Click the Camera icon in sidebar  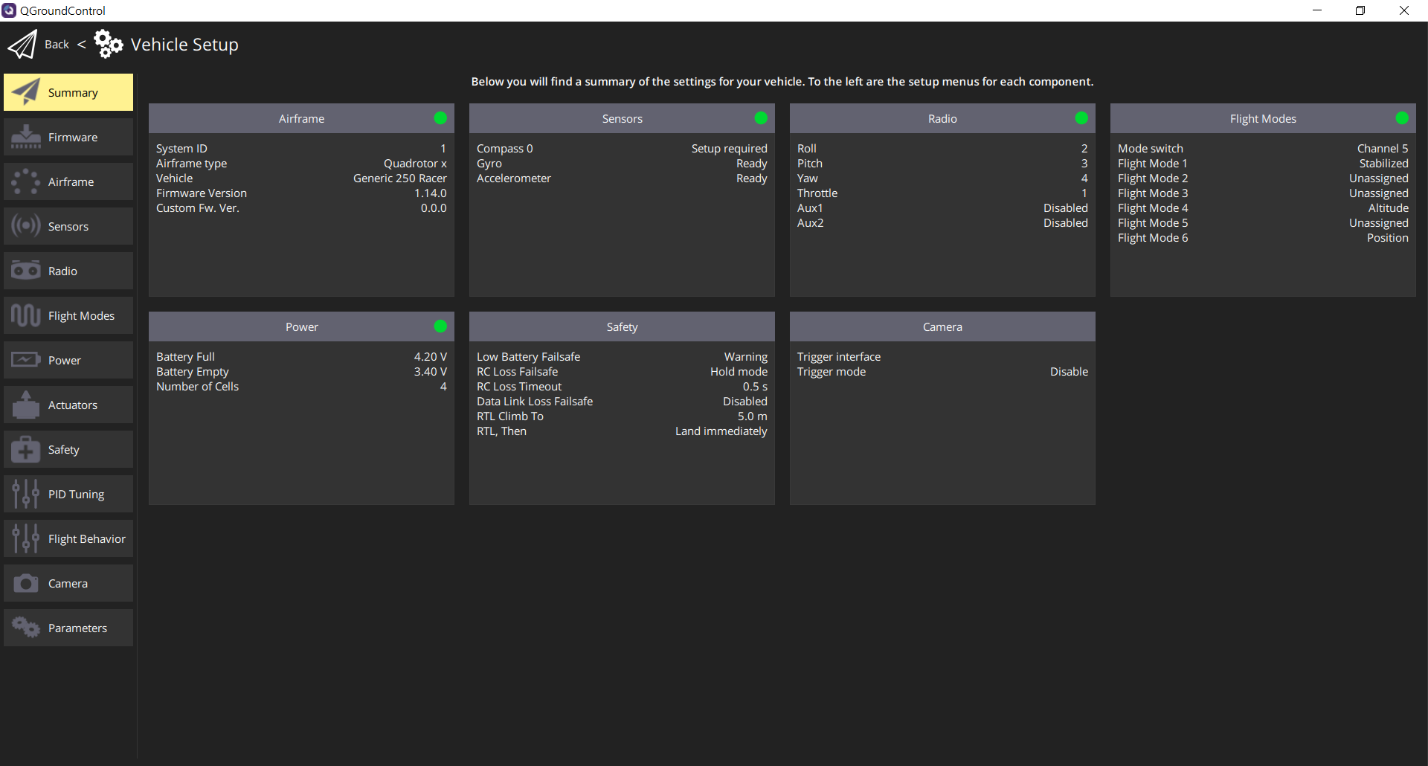pos(26,583)
